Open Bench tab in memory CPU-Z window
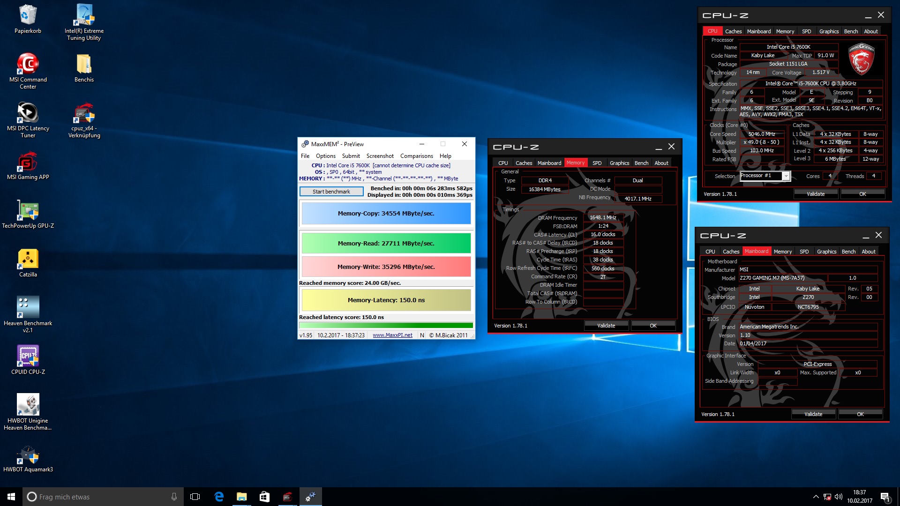The image size is (900, 506). tap(641, 163)
